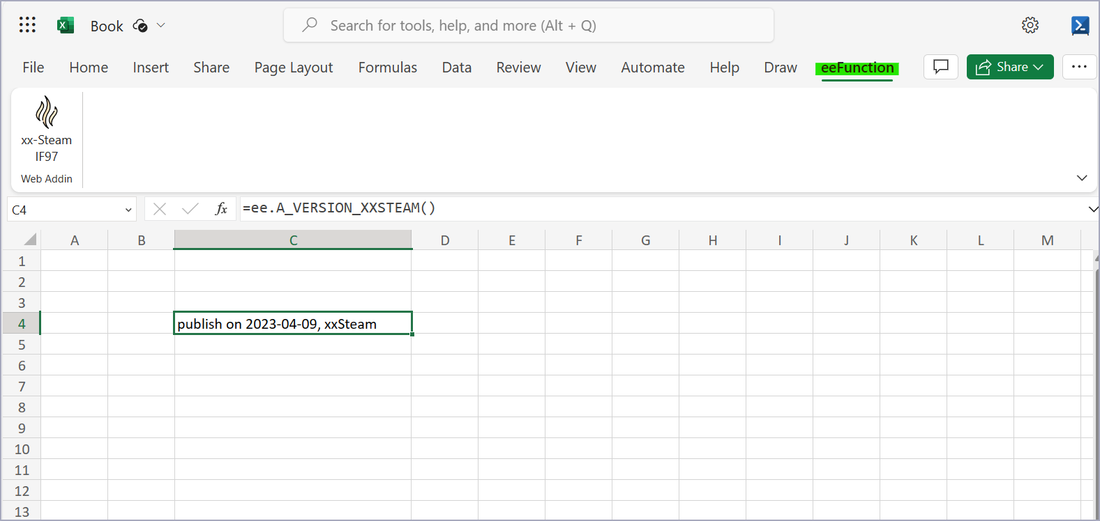Switch to the Home tab
The width and height of the screenshot is (1100, 521).
(89, 68)
